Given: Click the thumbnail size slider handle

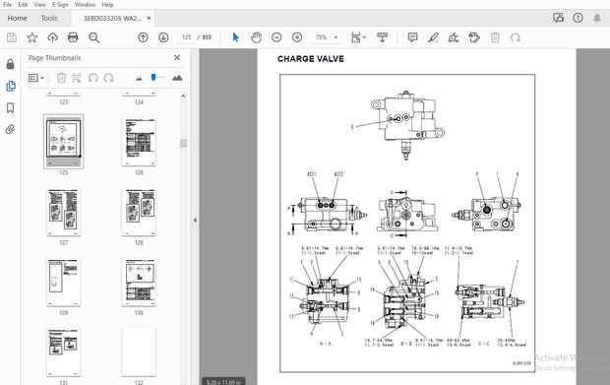Looking at the screenshot, I should (x=153, y=77).
